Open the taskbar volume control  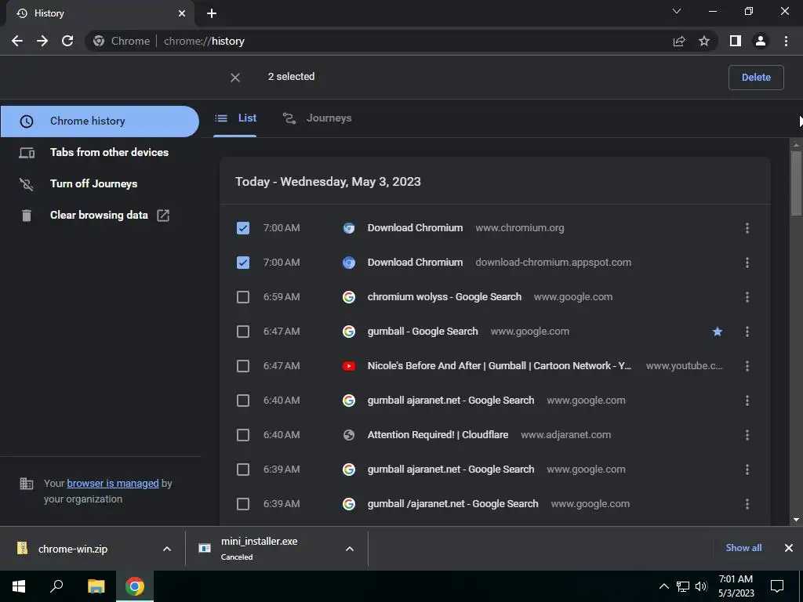(x=701, y=586)
